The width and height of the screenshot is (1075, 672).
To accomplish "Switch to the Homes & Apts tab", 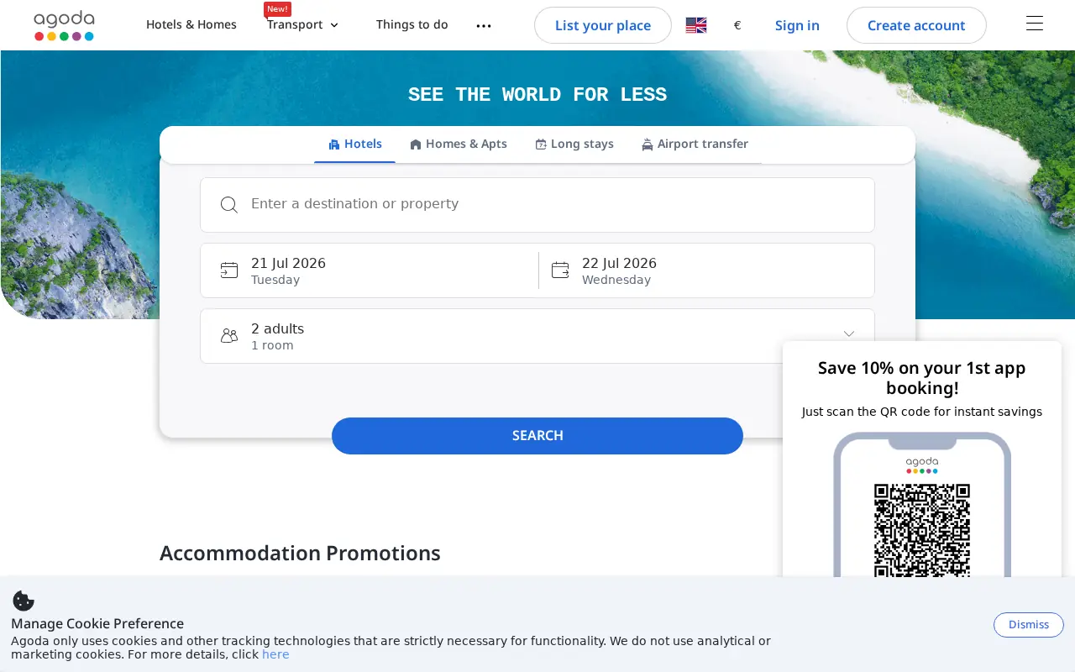I will click(x=459, y=144).
